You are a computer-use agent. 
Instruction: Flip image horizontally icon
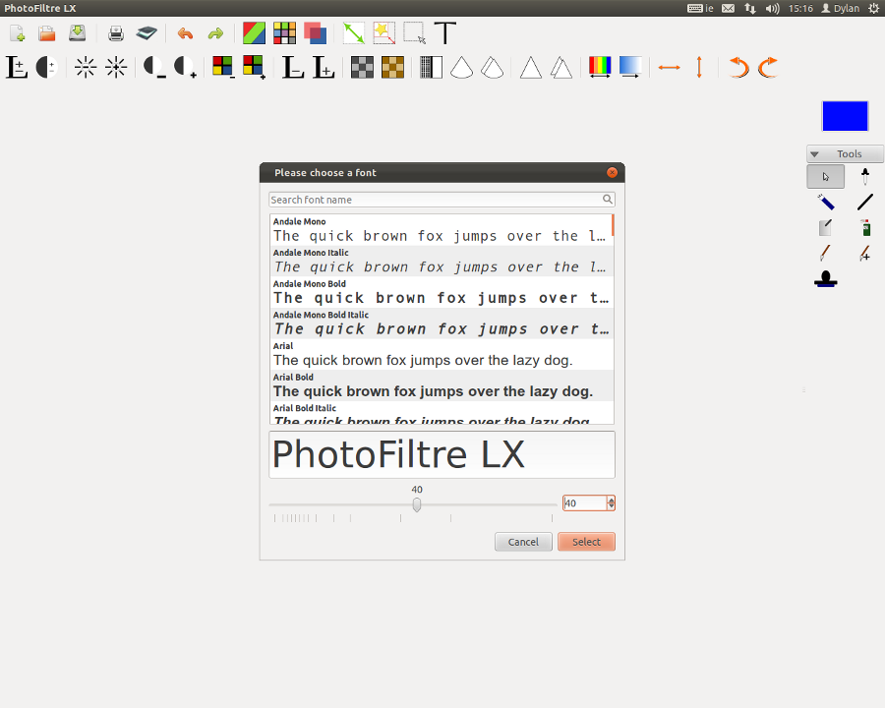669,67
